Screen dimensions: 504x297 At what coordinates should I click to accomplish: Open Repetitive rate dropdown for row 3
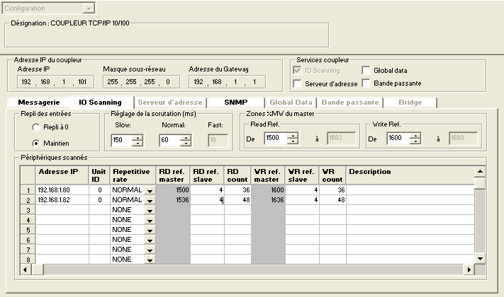[x=150, y=211]
